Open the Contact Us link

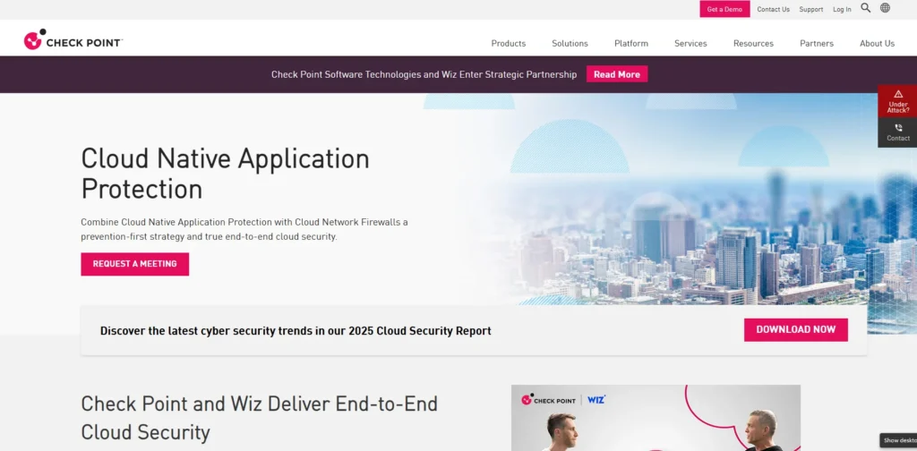773,9
